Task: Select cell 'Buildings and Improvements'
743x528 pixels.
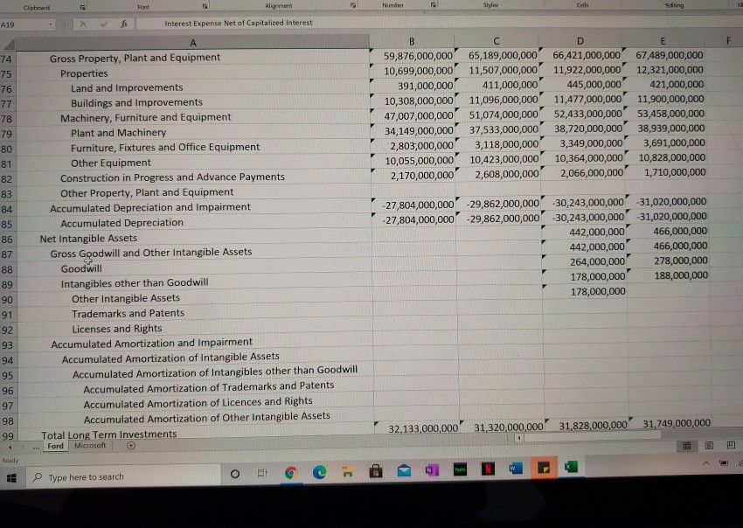Action: click(x=136, y=102)
